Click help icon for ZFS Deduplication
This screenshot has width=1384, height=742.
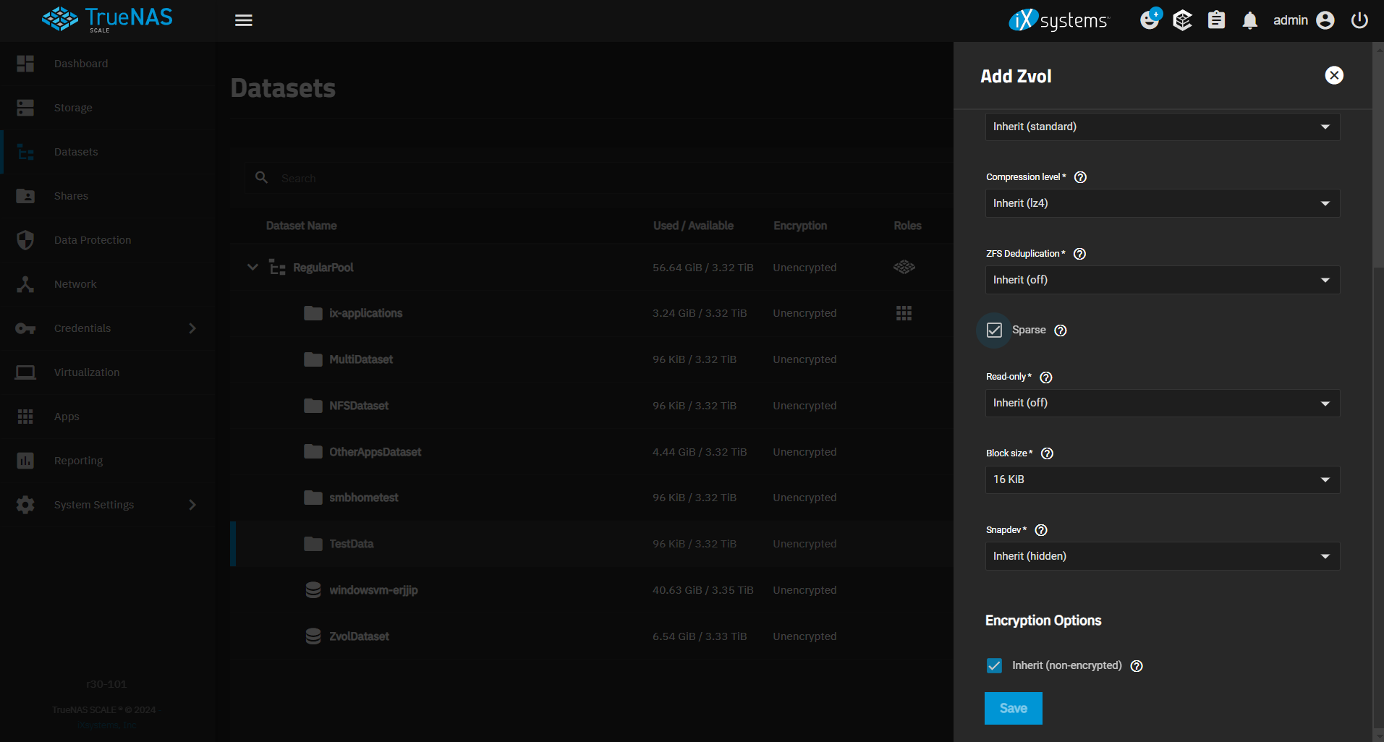tap(1079, 254)
